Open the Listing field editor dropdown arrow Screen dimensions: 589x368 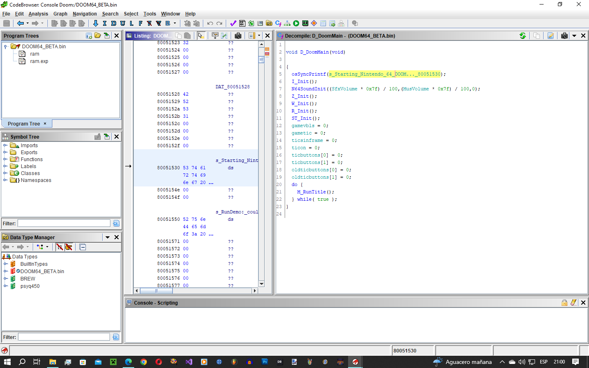[259, 36]
